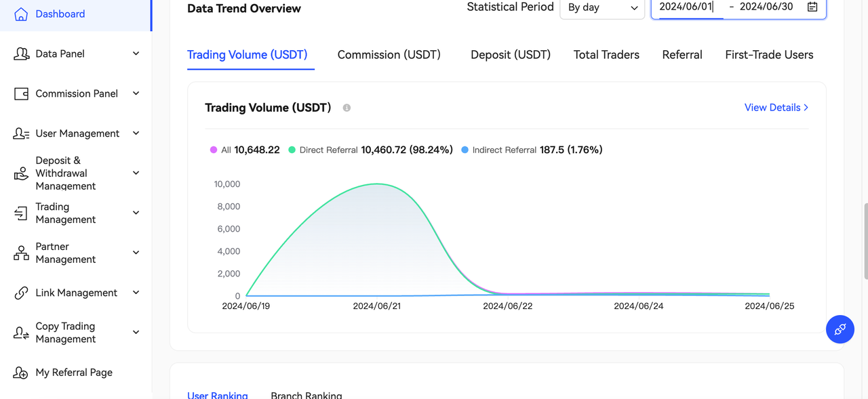868x399 pixels.
Task: Click the User Management icon
Action: (21, 134)
